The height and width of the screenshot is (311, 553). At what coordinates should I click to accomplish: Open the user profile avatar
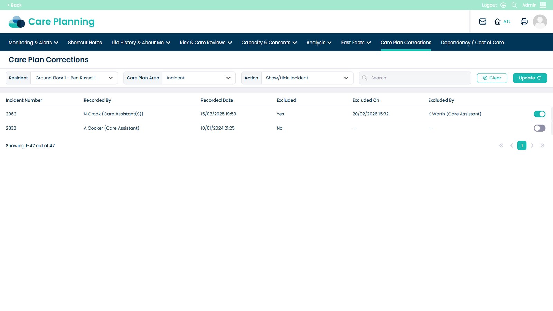click(x=540, y=21)
